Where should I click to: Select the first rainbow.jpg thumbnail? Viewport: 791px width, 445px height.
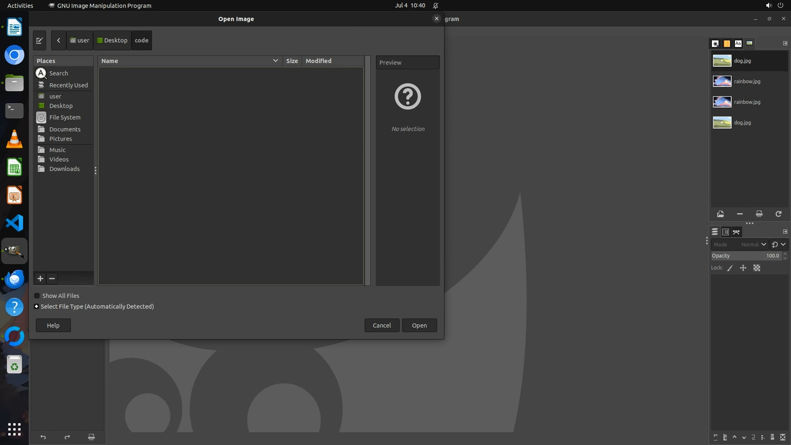[722, 82]
